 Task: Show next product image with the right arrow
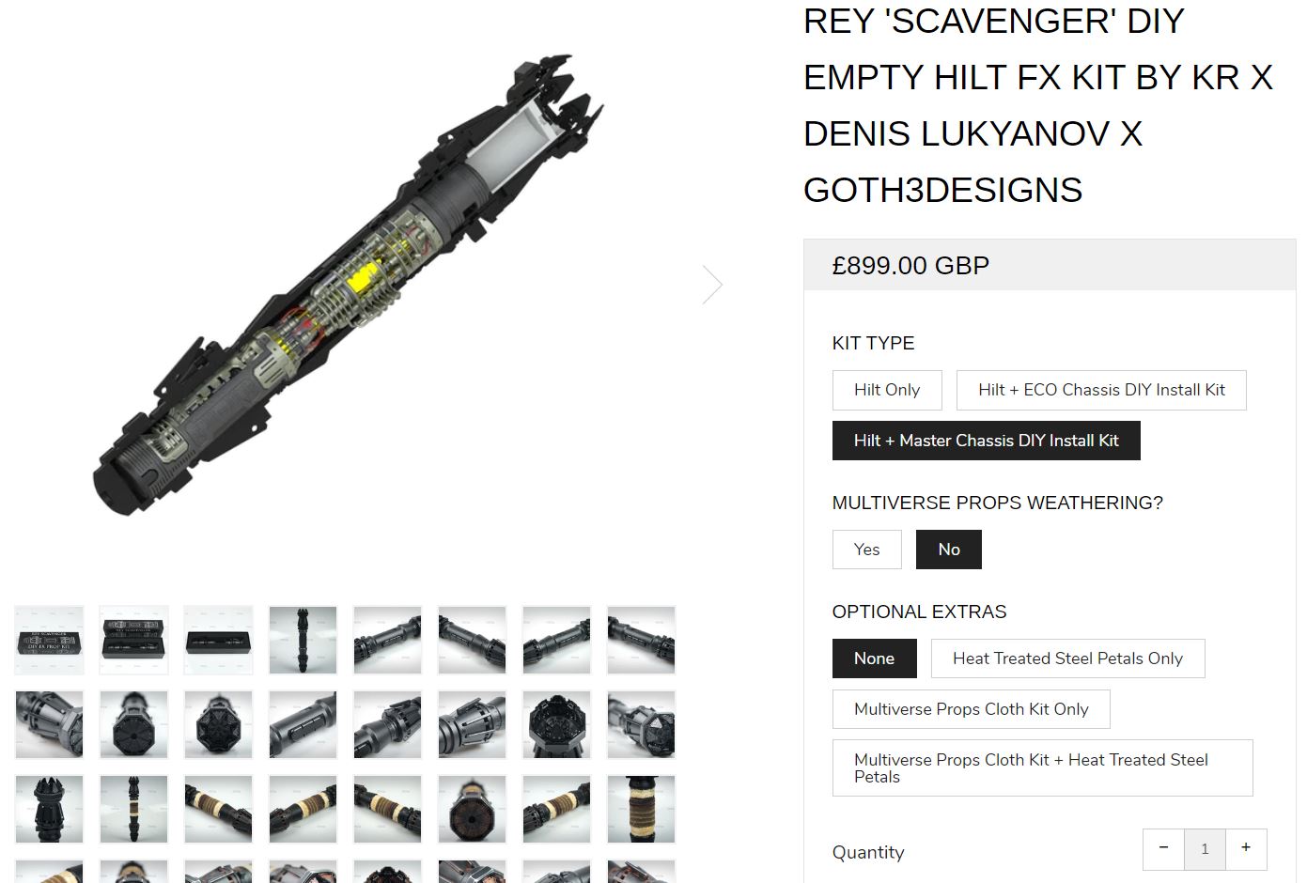click(x=712, y=284)
